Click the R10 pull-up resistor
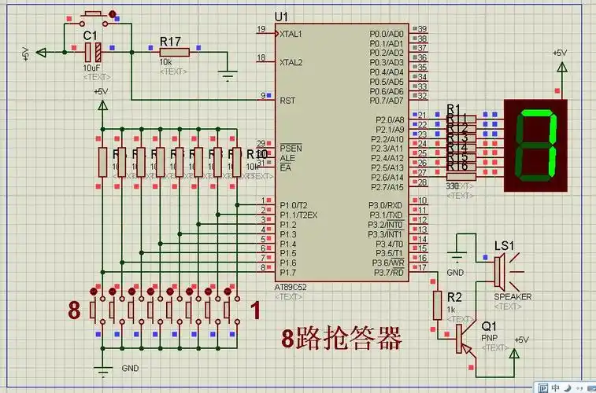 [235, 161]
